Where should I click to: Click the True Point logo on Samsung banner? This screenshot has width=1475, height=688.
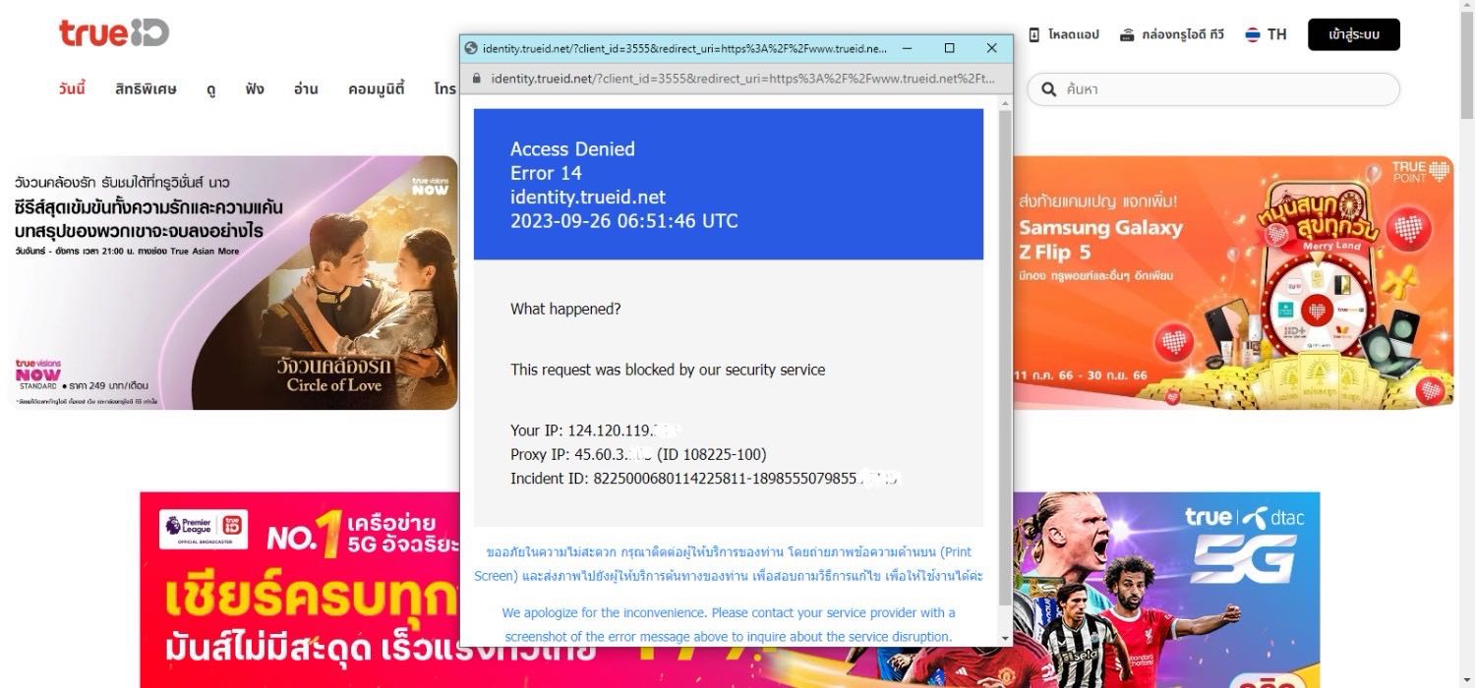pyautogui.click(x=1421, y=171)
